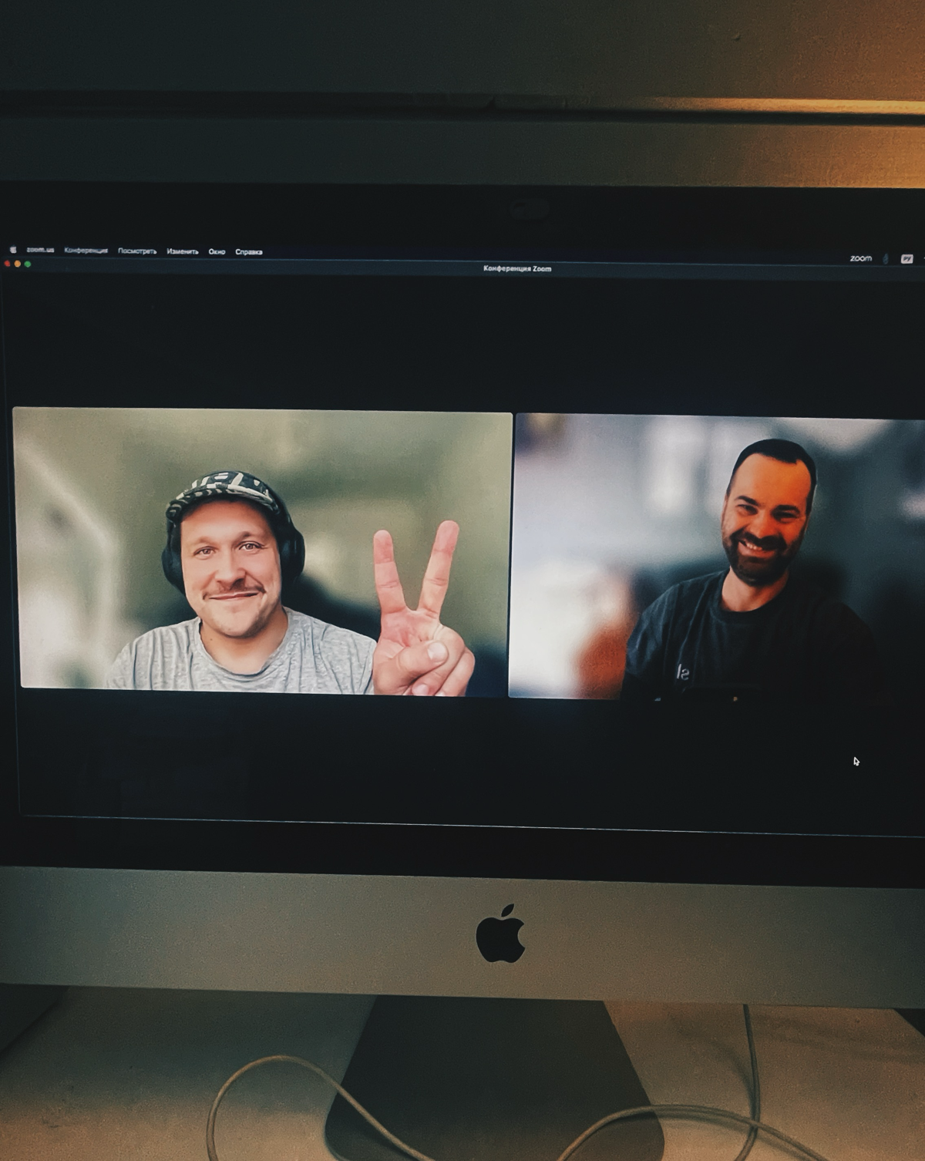Minimize Zoom window using yellow button

[x=18, y=264]
